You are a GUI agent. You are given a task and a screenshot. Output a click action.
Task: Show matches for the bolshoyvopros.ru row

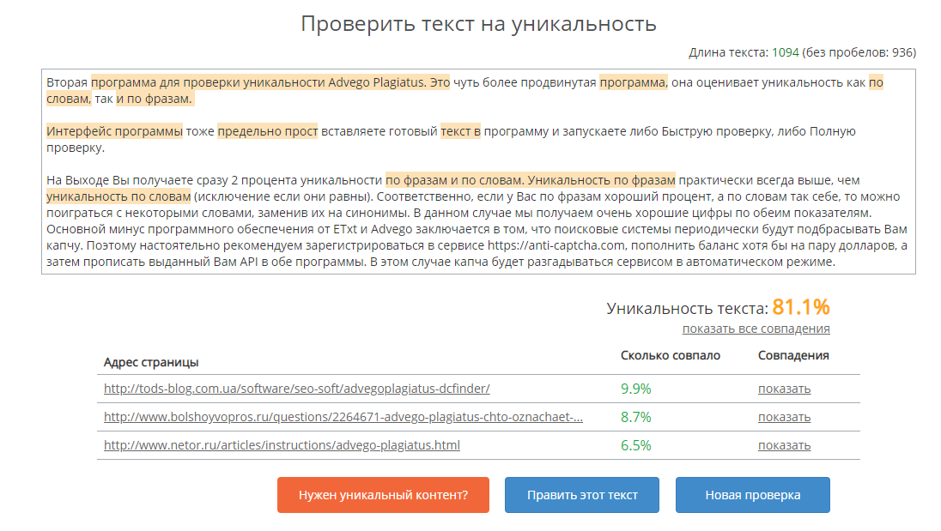pyautogui.click(x=783, y=417)
